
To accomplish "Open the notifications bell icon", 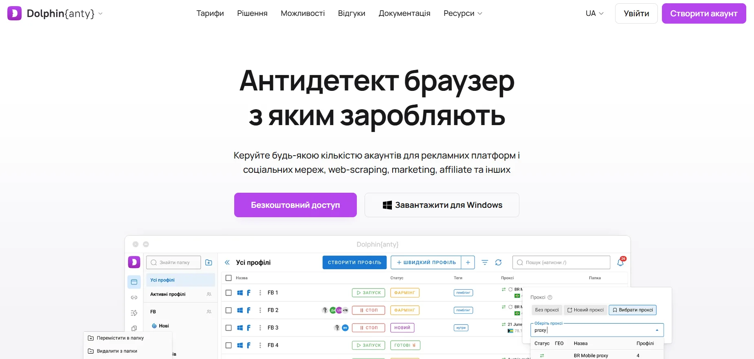I will click(x=620, y=262).
